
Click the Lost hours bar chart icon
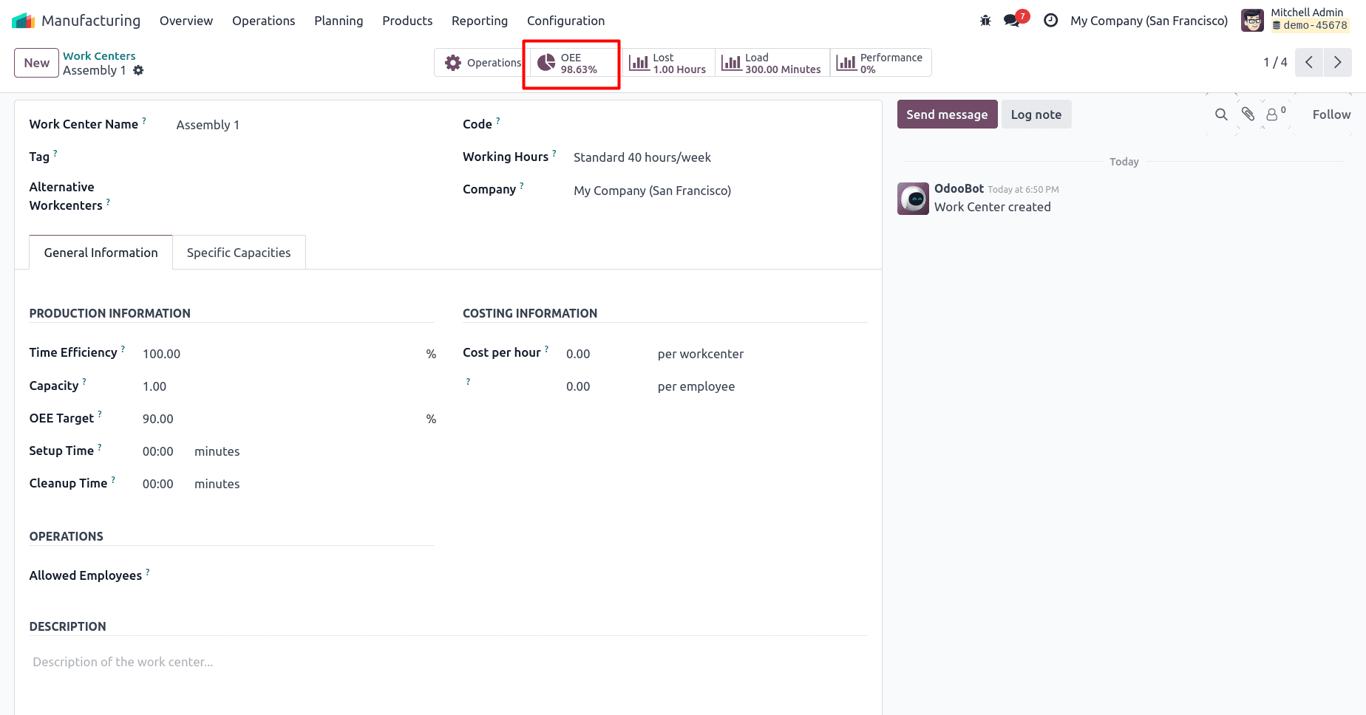(x=638, y=63)
